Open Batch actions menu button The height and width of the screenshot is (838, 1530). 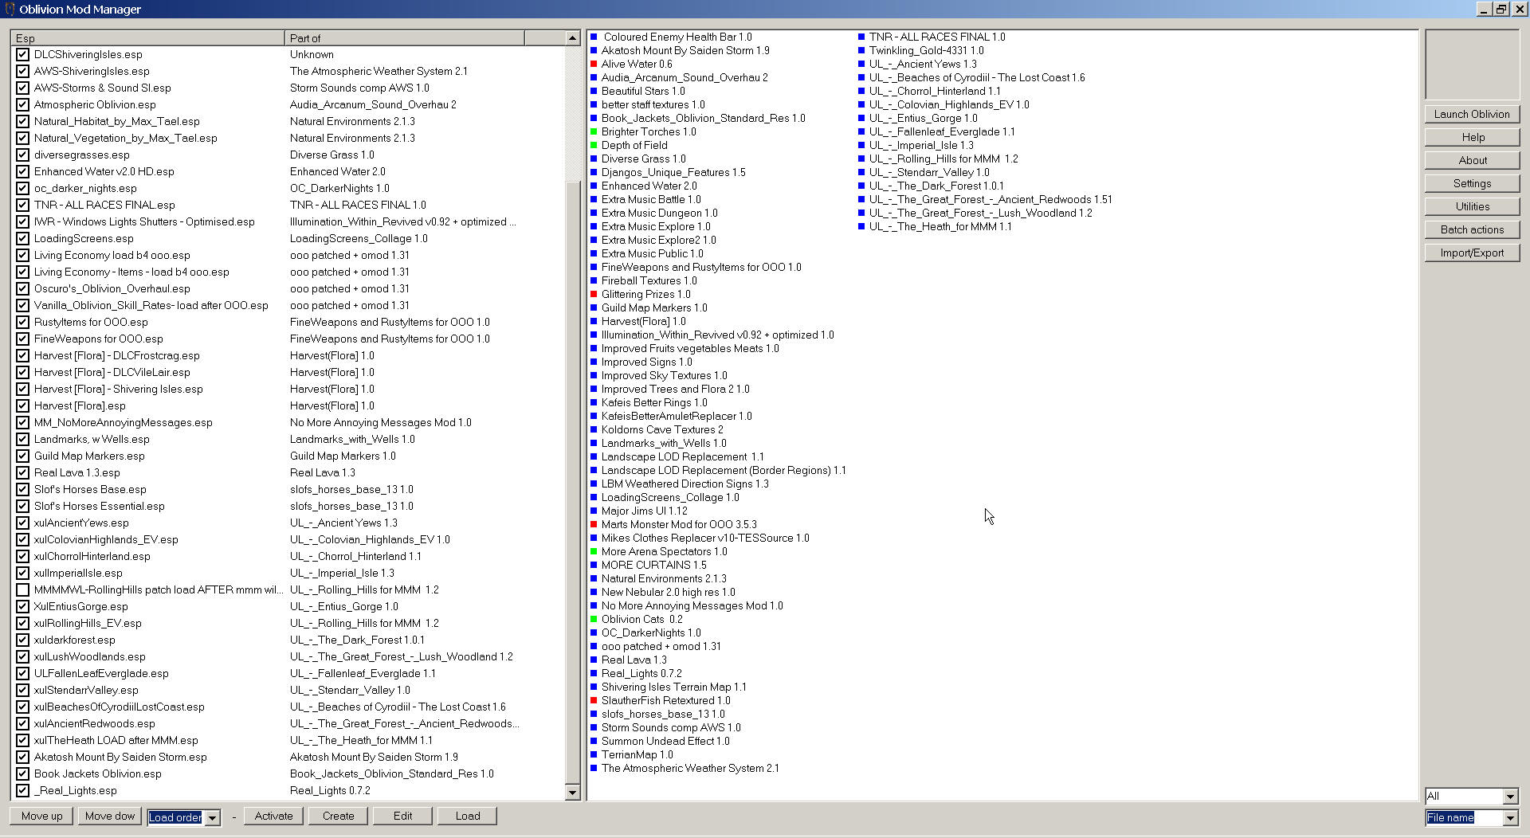(x=1472, y=229)
